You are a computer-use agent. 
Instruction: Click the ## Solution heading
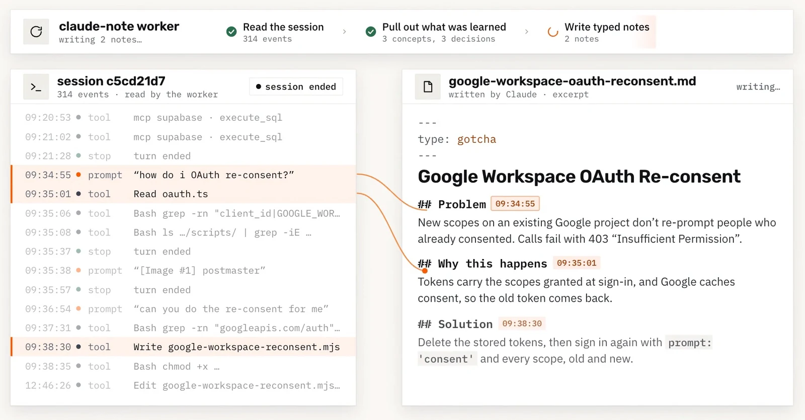coord(455,324)
